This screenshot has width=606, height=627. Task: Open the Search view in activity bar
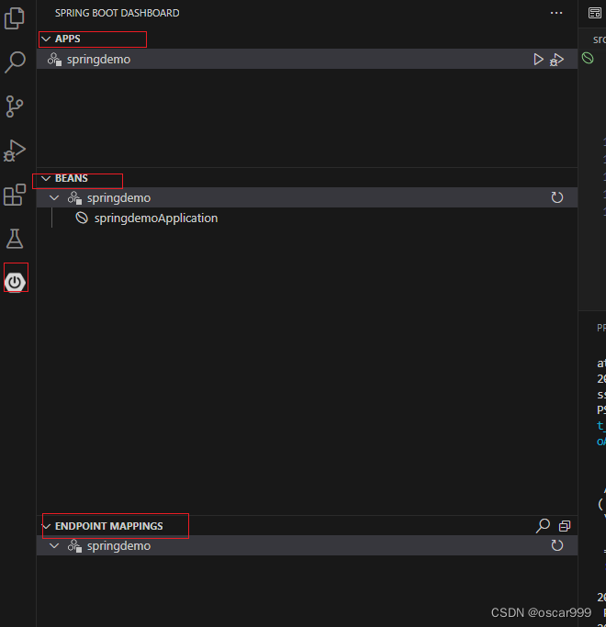click(x=15, y=62)
